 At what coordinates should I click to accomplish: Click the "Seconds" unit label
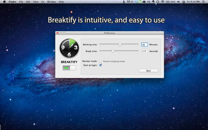click(x=154, y=51)
